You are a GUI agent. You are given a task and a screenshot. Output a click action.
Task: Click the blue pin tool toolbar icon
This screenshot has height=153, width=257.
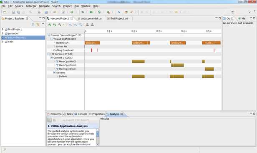click(x=119, y=12)
